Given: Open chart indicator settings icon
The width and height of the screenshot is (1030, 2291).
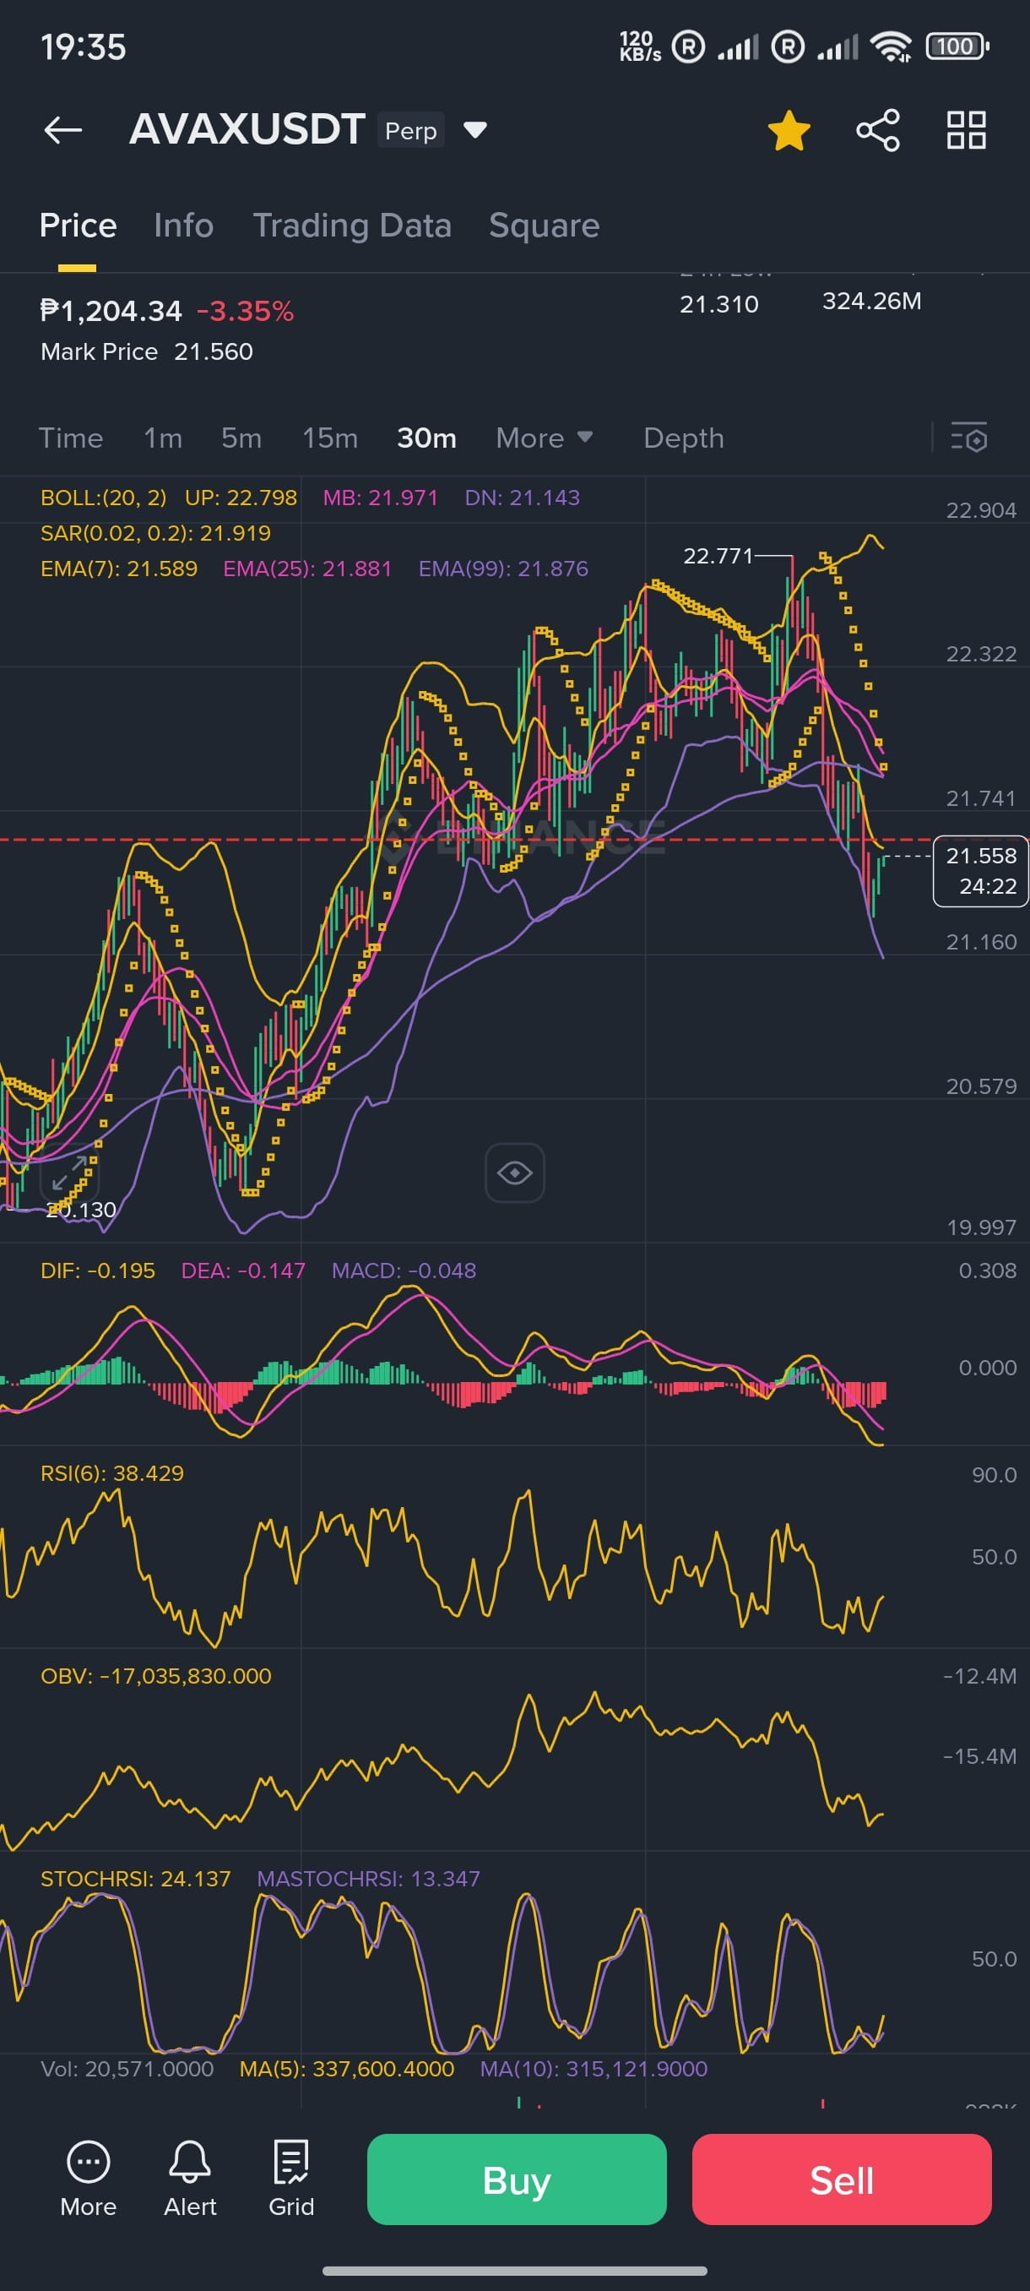Looking at the screenshot, I should click(968, 438).
